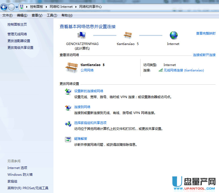
Task: Click the 选择家庭组和共享选项 icon
Action: click(68, 123)
